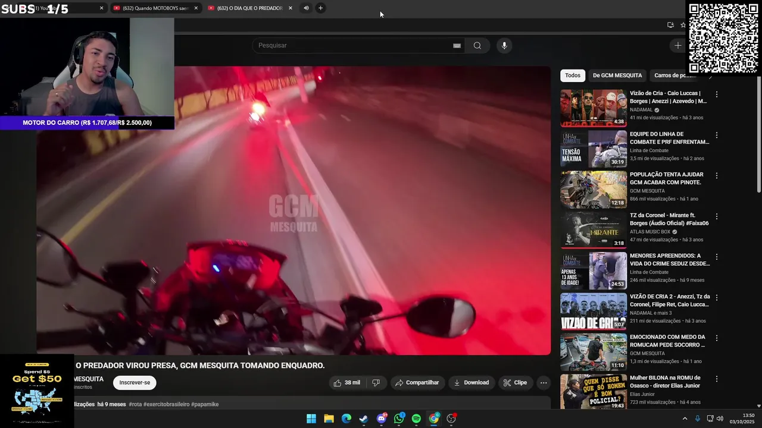Dislike the video with thumbs-down
Screen dimensions: 762x428
(376, 383)
